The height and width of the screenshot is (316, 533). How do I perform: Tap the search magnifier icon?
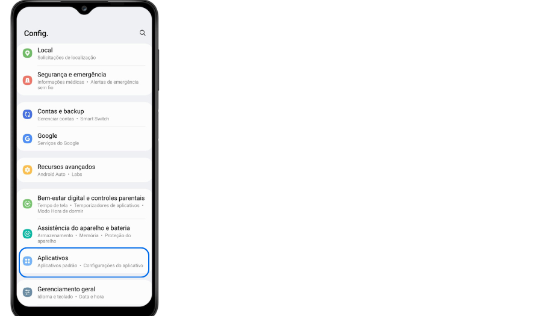point(142,33)
